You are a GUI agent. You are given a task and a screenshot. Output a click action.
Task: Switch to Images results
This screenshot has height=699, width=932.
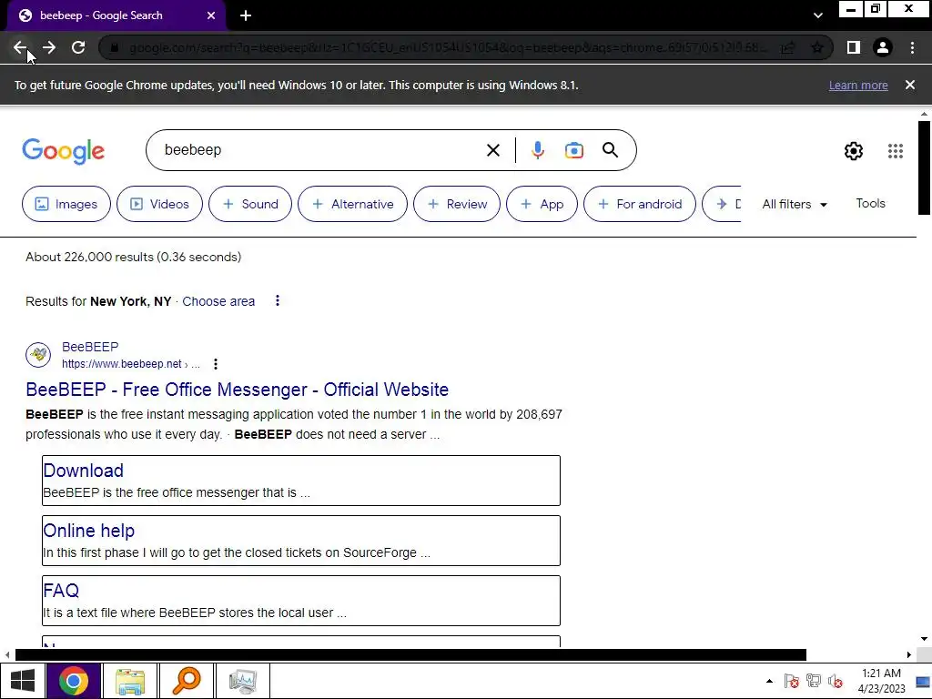(x=66, y=204)
